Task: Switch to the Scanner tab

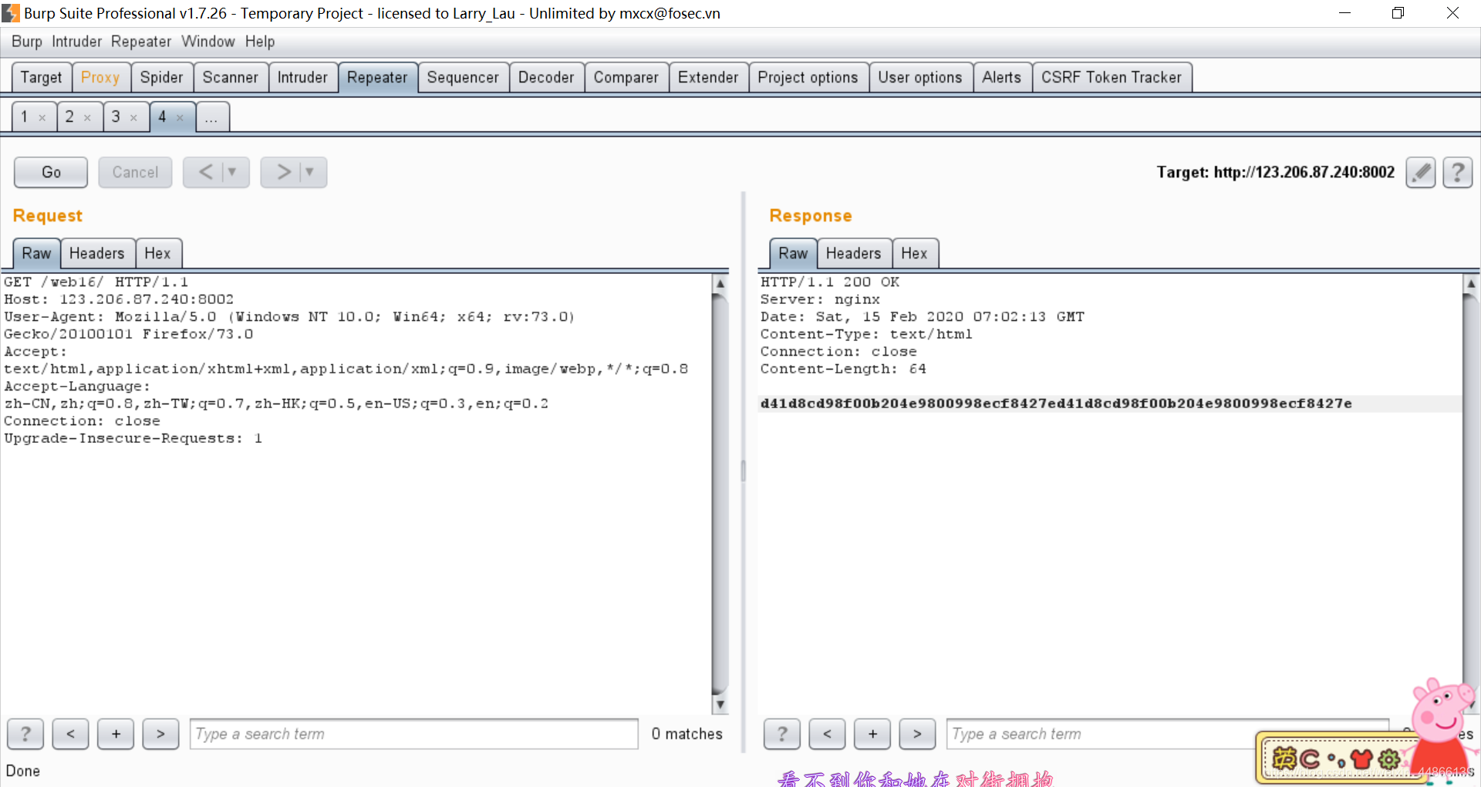Action: click(x=231, y=77)
